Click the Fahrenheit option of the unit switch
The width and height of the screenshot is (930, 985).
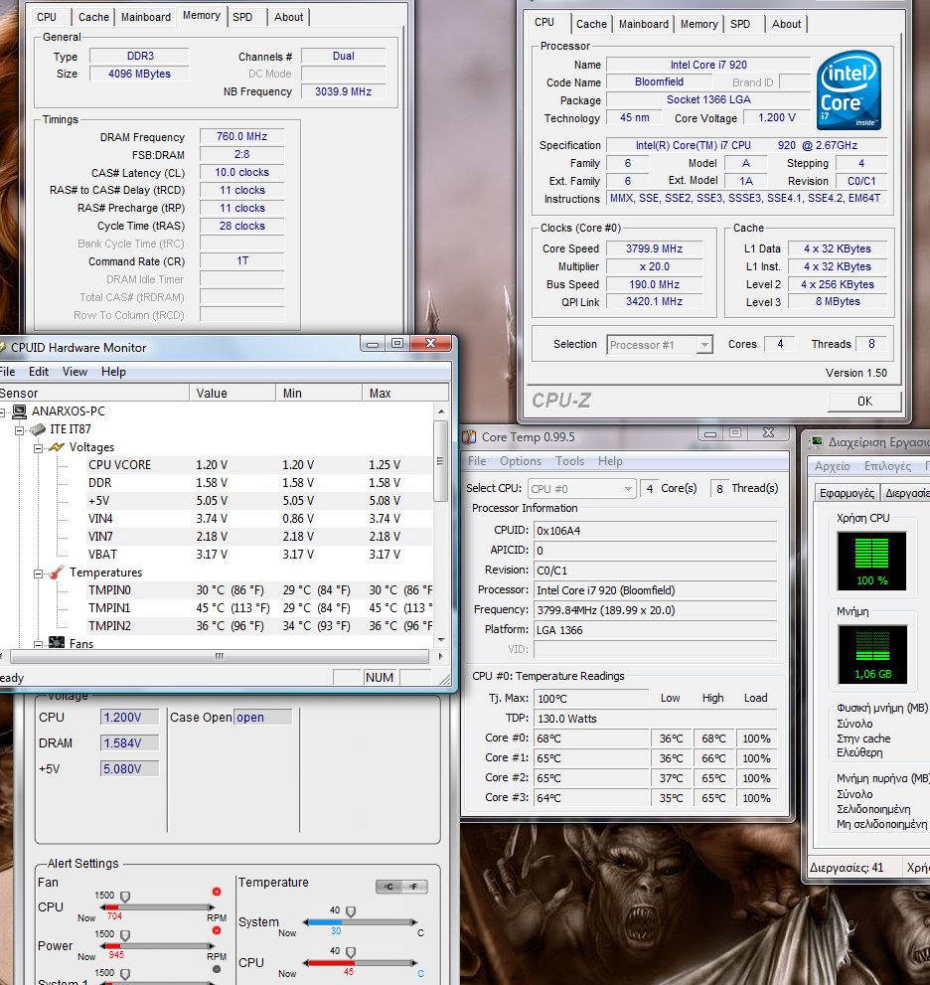413,887
